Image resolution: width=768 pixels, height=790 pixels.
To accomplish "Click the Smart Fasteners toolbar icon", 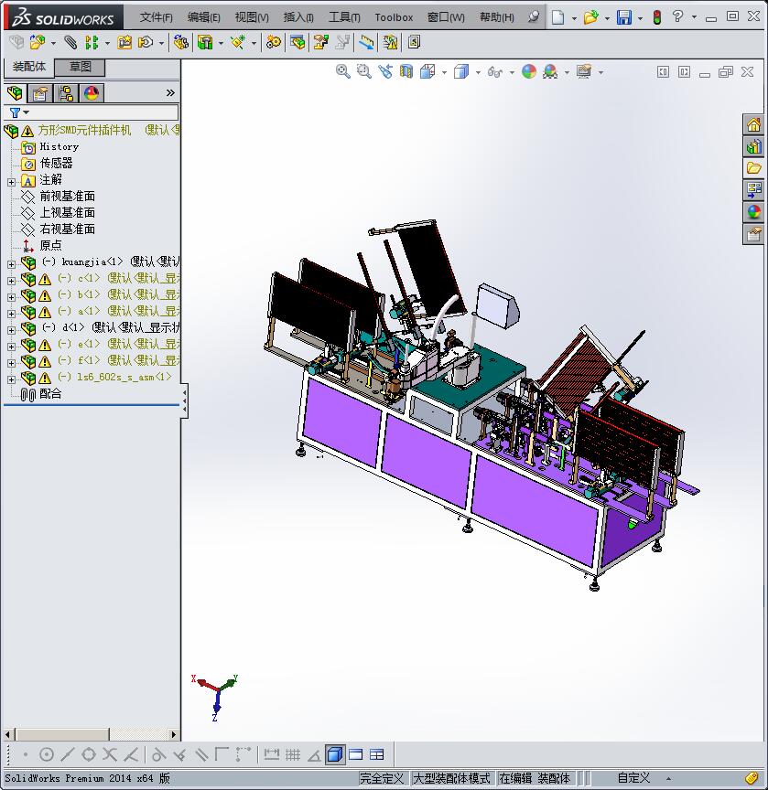I will tap(124, 42).
